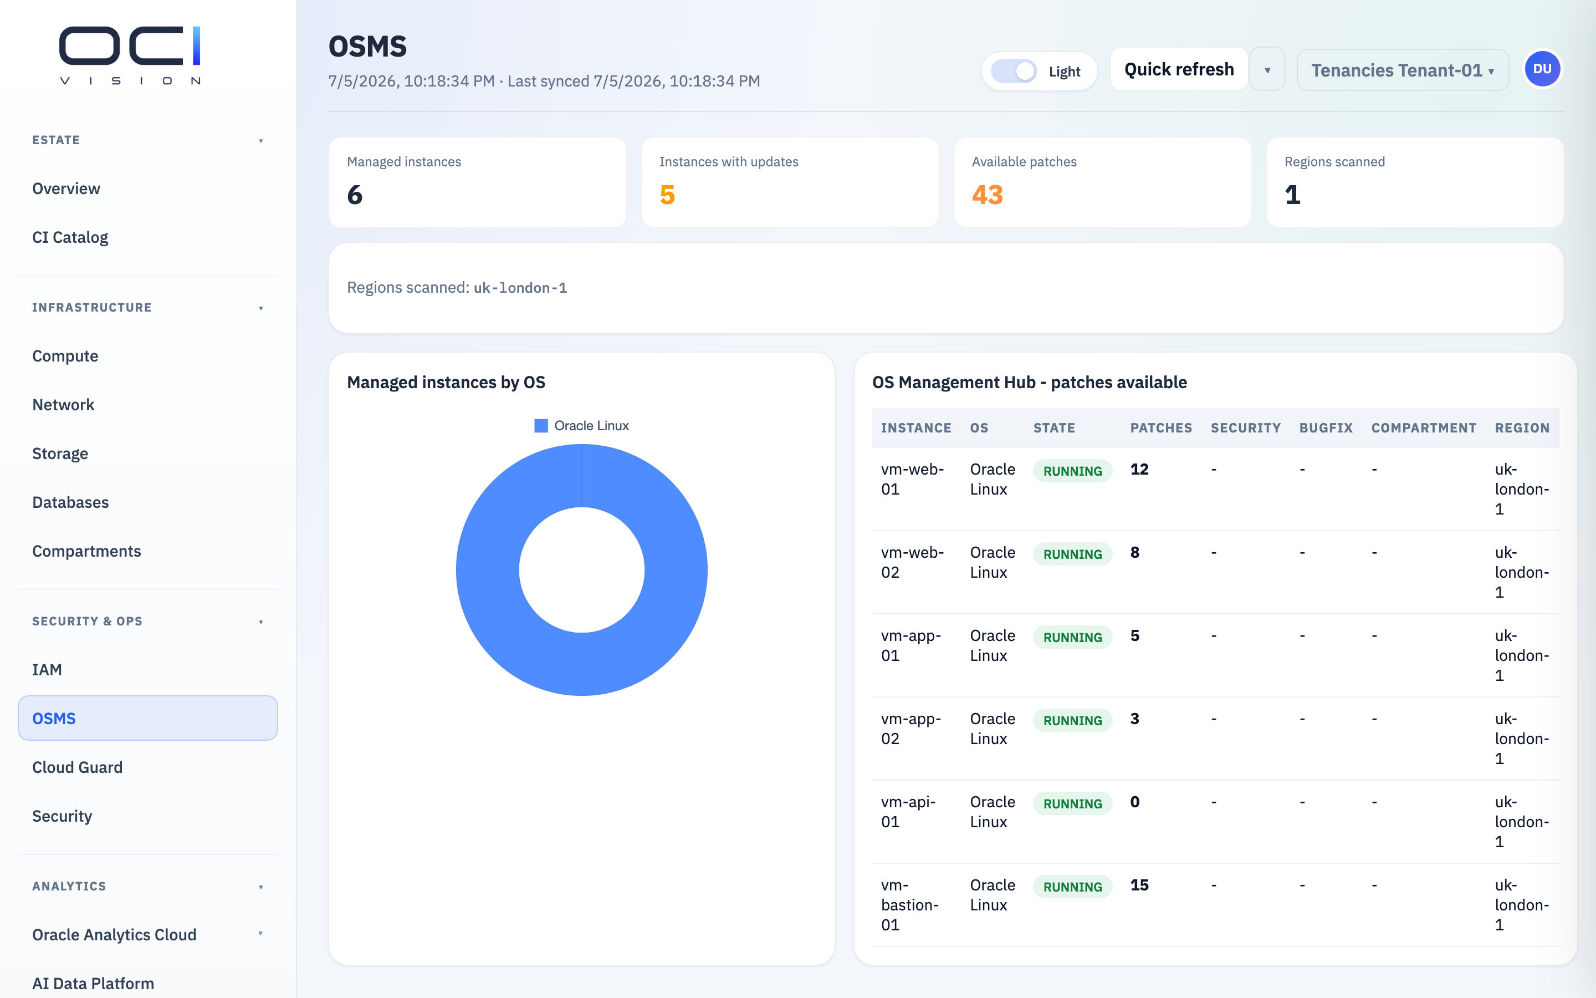
Task: Navigate to Network
Action: click(148, 405)
